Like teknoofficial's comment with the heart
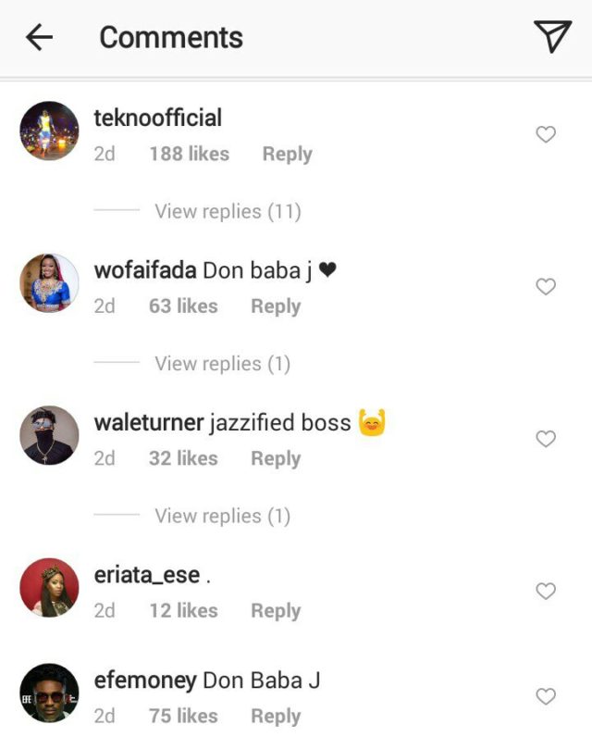This screenshot has width=592, height=749. [x=546, y=135]
